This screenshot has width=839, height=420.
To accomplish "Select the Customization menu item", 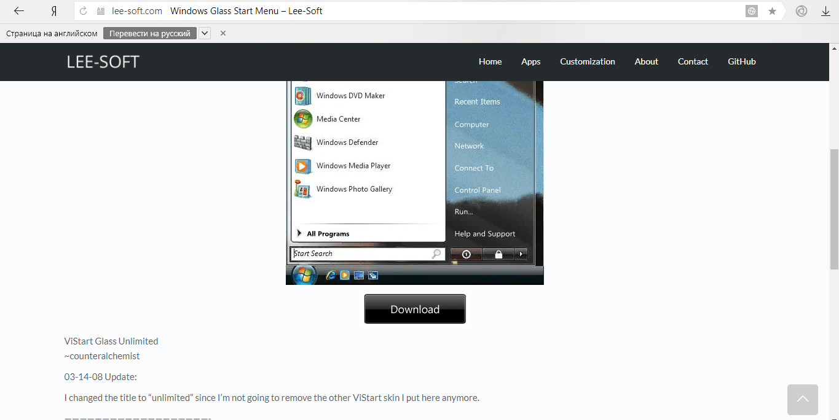I will [588, 61].
